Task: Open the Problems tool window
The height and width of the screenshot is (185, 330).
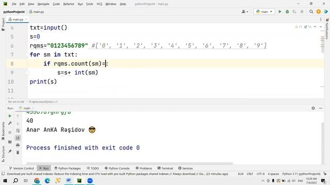Action: click(x=144, y=168)
